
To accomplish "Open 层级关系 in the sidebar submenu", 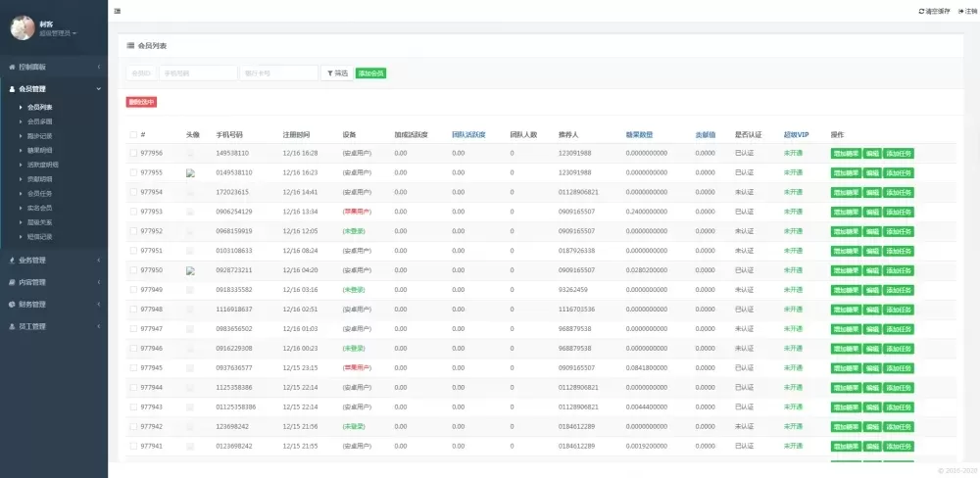I will (40, 221).
